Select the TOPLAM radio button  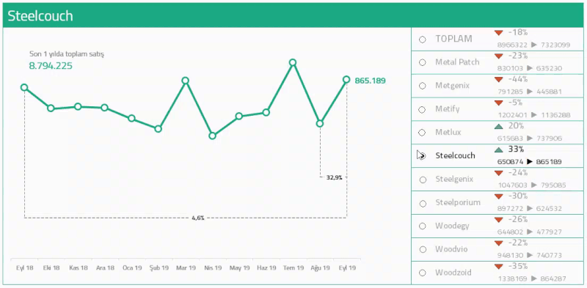tap(423, 40)
